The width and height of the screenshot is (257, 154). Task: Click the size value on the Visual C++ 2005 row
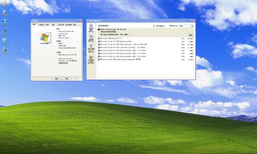tap(190, 42)
